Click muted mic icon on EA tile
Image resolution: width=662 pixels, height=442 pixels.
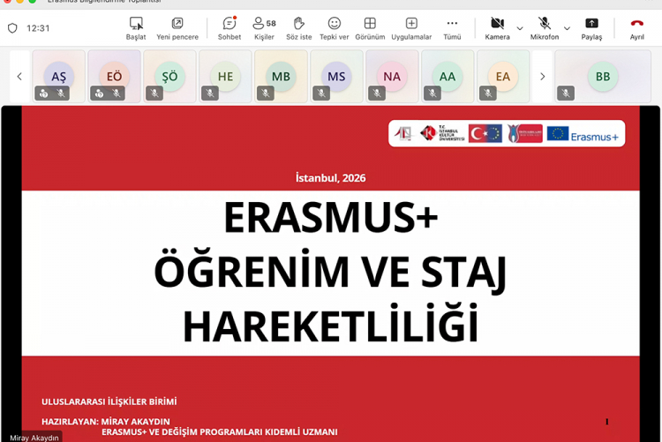487,94
